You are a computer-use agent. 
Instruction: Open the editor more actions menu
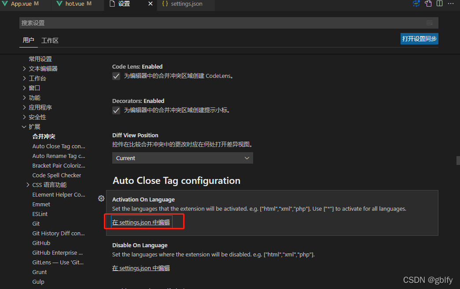click(451, 4)
